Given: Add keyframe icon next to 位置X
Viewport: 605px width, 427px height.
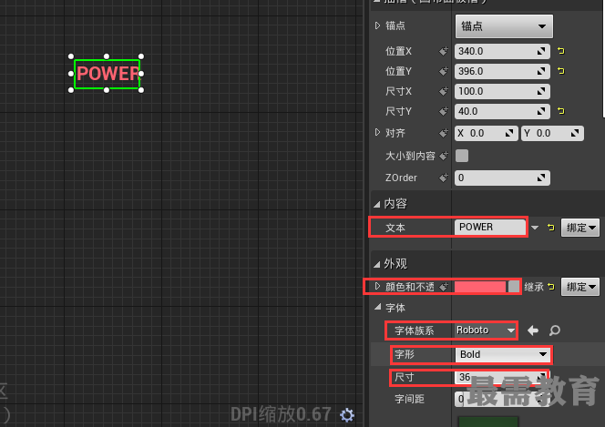Looking at the screenshot, I should (x=444, y=51).
